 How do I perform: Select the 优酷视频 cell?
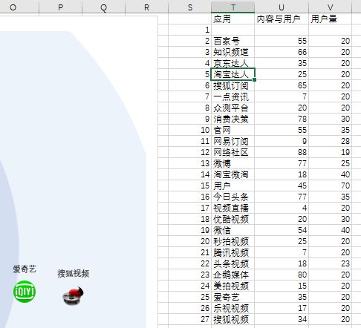tap(233, 219)
